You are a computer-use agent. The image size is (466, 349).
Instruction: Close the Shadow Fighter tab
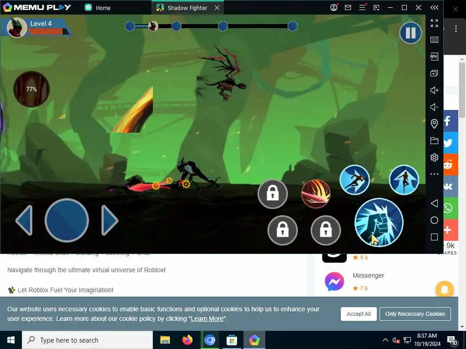(x=217, y=8)
